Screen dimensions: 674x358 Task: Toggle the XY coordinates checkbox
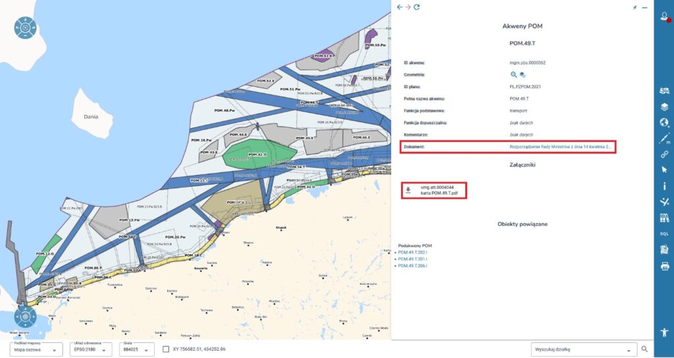point(167,349)
